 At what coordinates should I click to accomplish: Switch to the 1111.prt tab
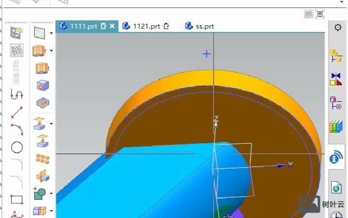87,26
